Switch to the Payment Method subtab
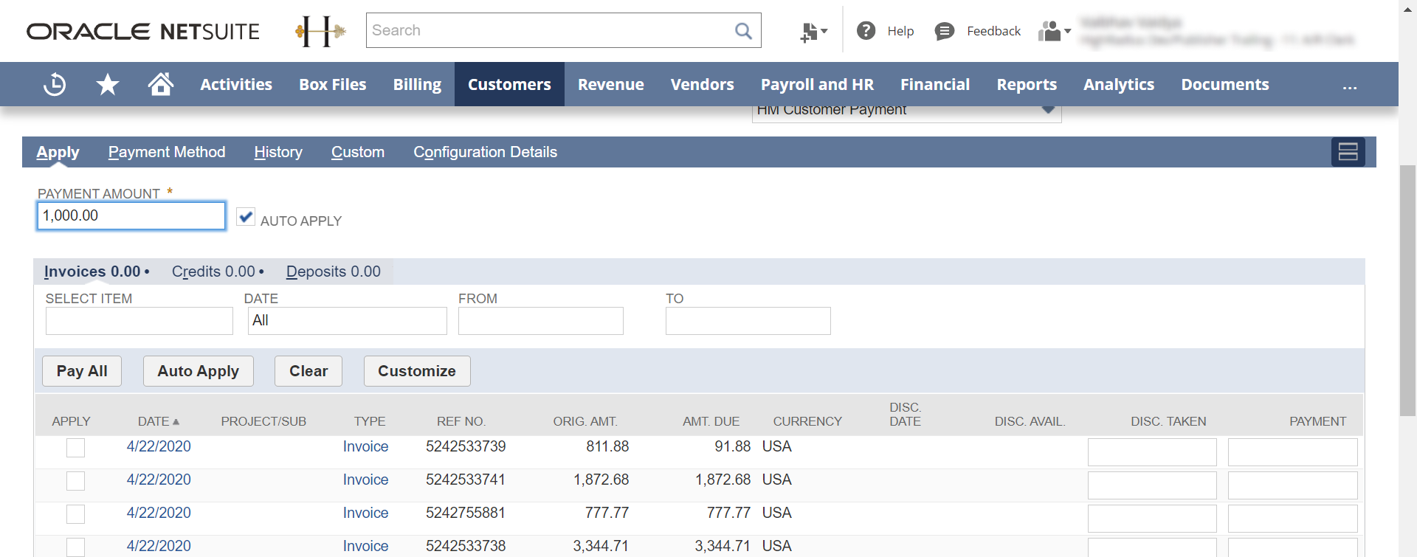Screen dimensions: 1417x557 (167, 152)
